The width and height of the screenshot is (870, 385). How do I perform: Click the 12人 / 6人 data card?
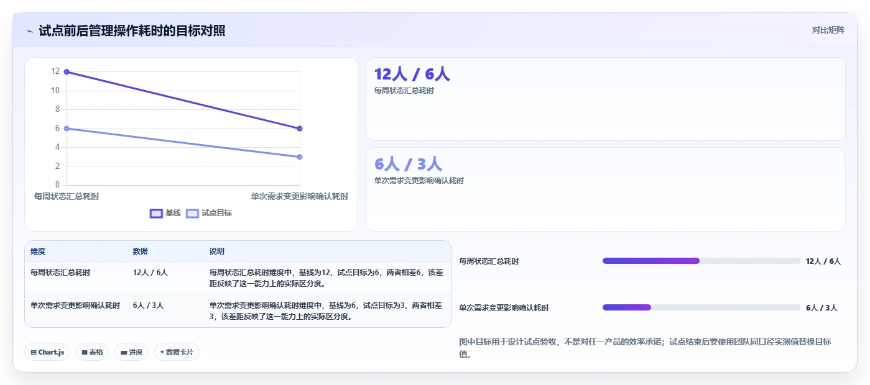pyautogui.click(x=605, y=99)
